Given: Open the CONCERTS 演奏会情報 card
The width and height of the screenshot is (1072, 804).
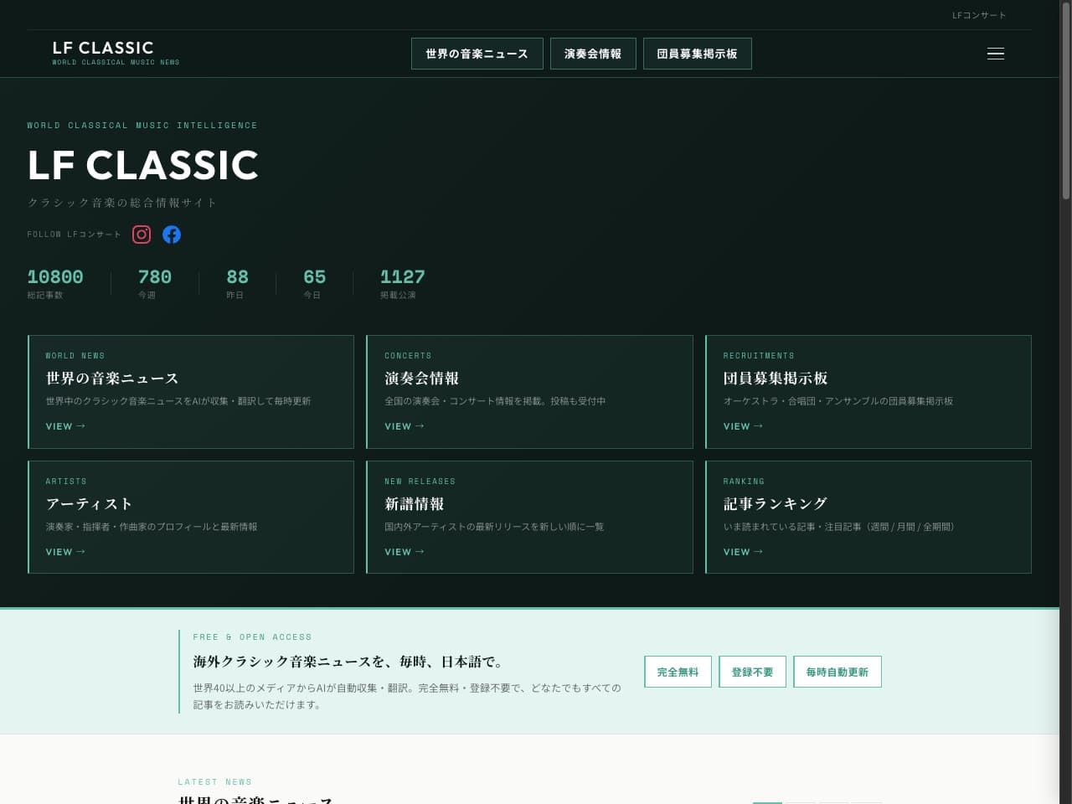Looking at the screenshot, I should coord(529,392).
